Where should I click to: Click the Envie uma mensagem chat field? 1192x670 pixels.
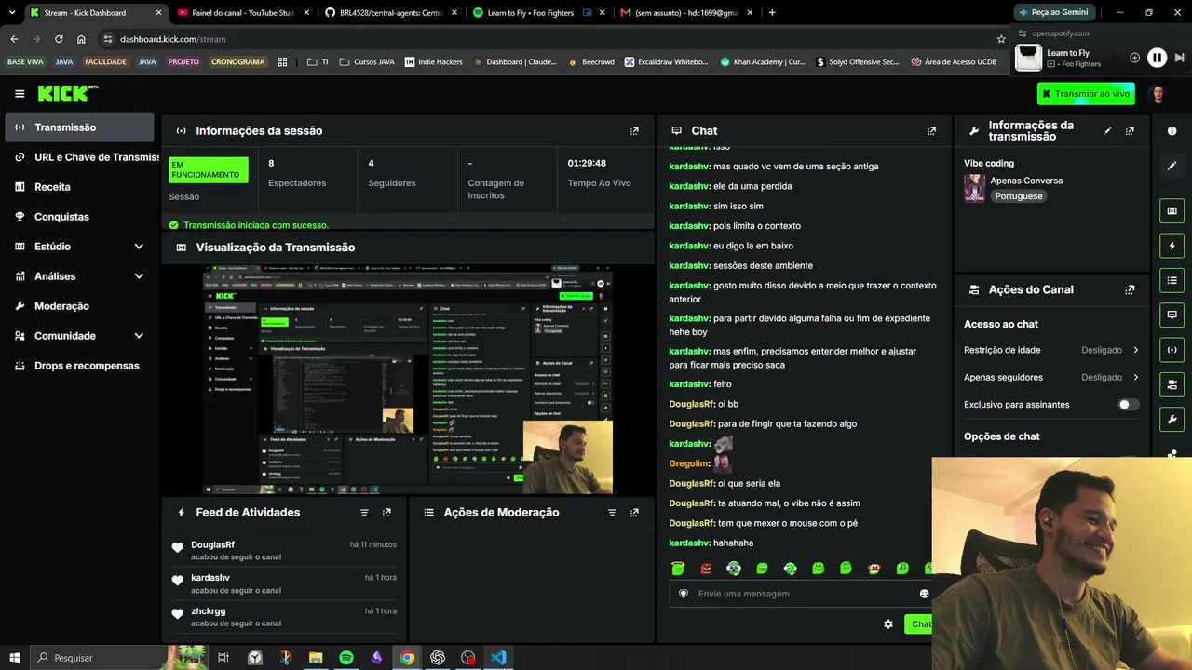(x=801, y=594)
